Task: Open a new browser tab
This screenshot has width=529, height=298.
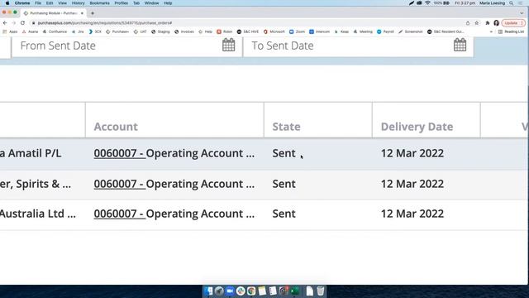Action: (x=93, y=13)
